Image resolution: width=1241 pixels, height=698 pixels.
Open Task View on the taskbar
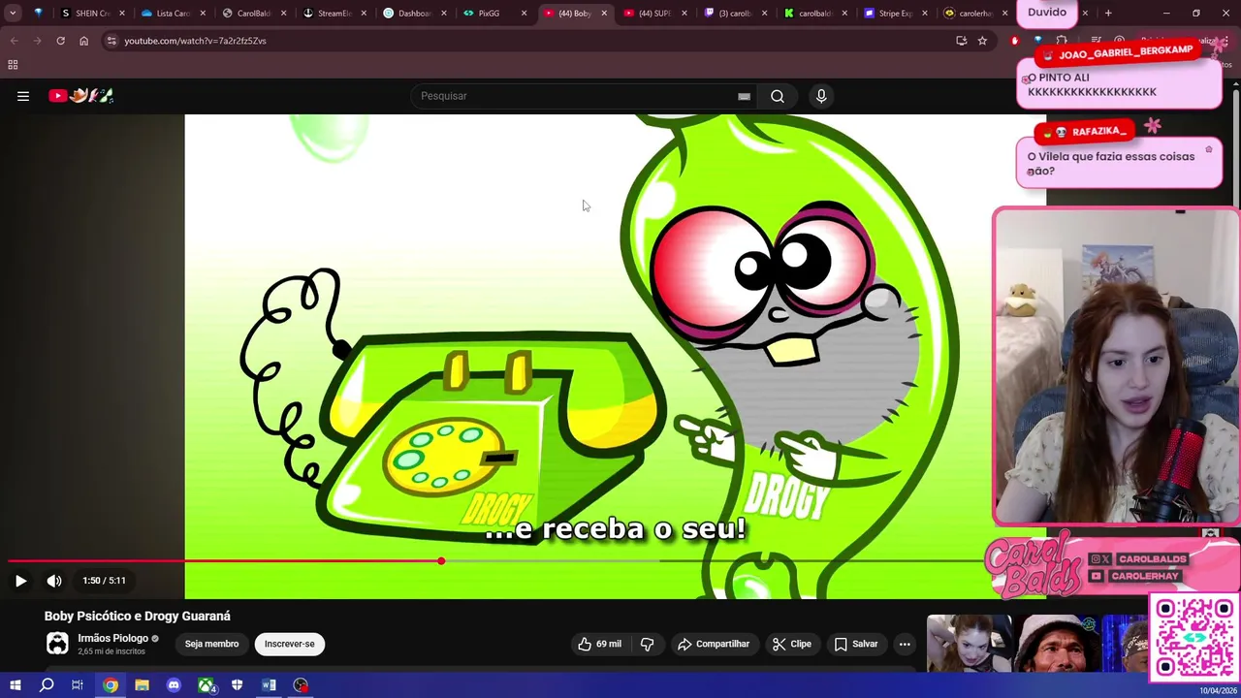click(78, 685)
